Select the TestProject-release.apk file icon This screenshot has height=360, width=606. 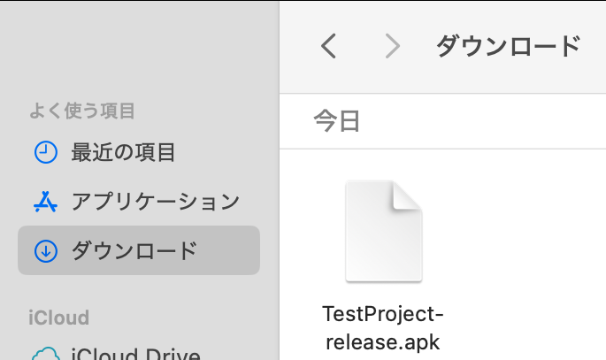point(383,232)
